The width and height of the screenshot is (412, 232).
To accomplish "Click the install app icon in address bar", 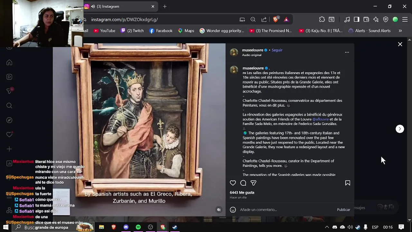I will [x=242, y=20].
